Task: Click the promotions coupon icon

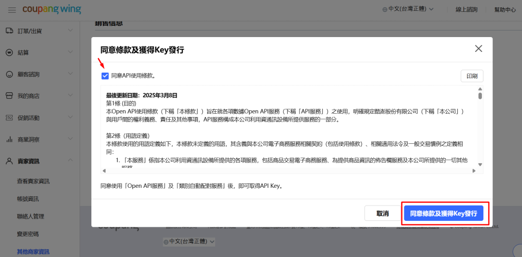Action: click(9, 118)
